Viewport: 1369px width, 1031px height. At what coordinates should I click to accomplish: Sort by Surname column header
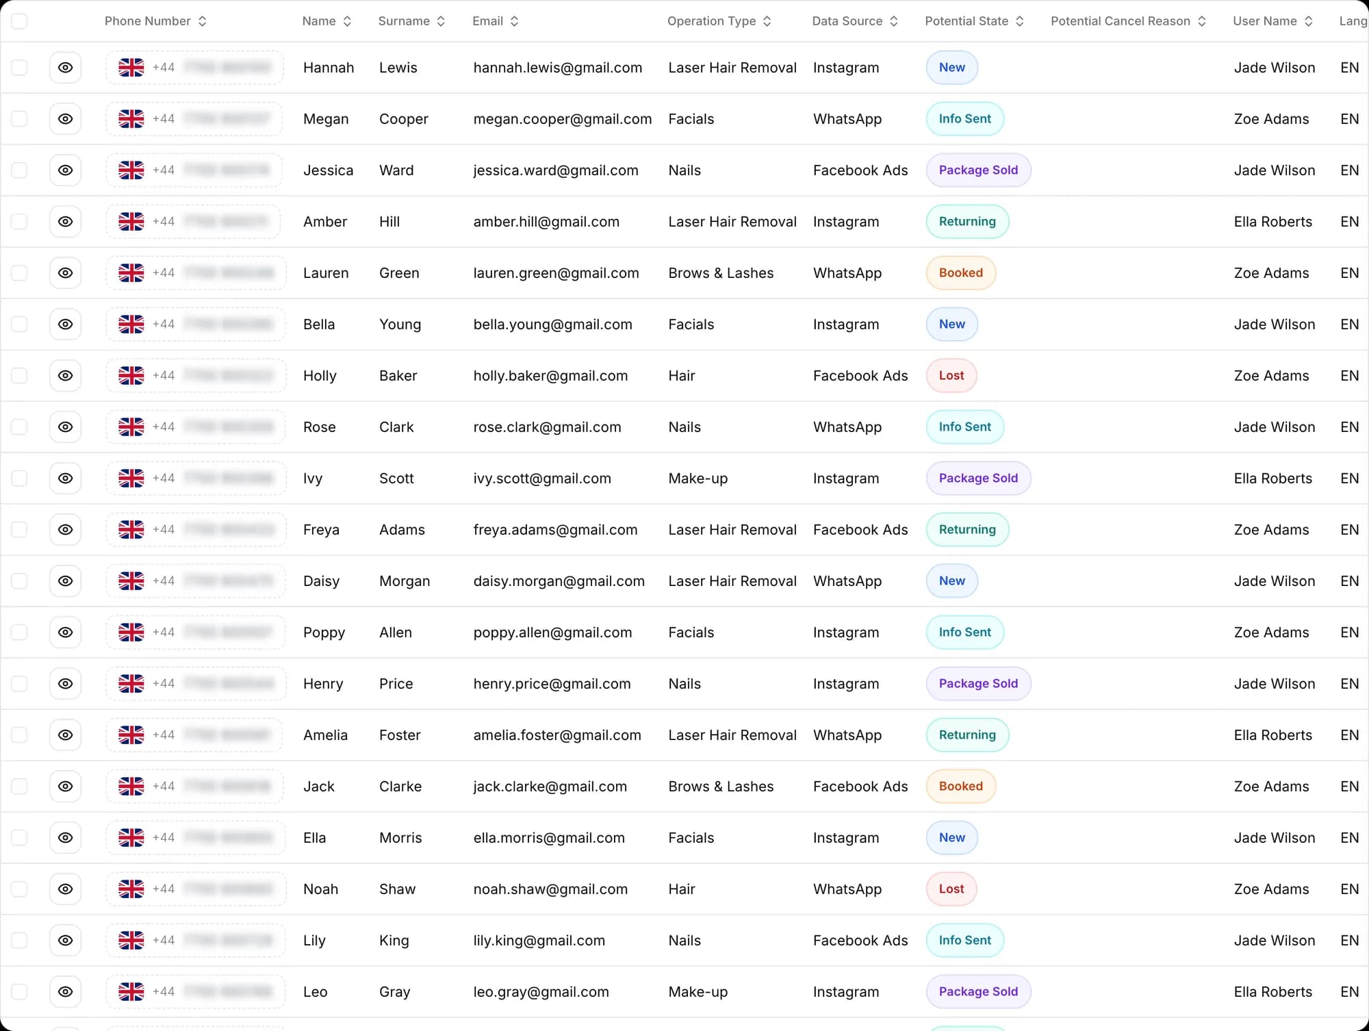pyautogui.click(x=411, y=21)
